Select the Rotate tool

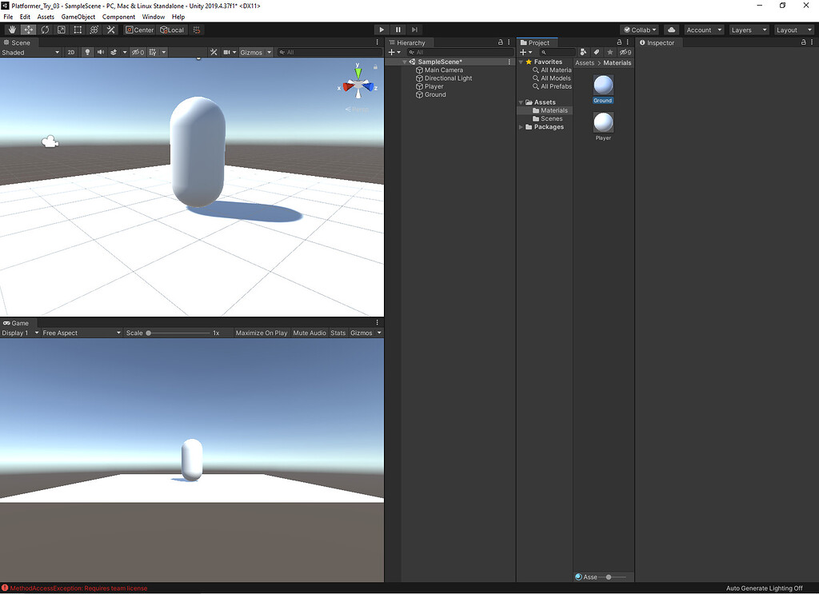(45, 30)
